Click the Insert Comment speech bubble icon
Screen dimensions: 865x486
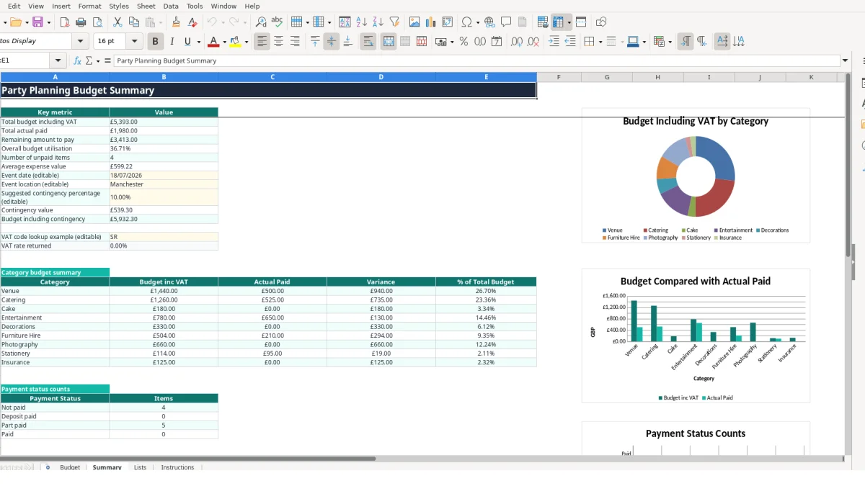[x=506, y=22]
